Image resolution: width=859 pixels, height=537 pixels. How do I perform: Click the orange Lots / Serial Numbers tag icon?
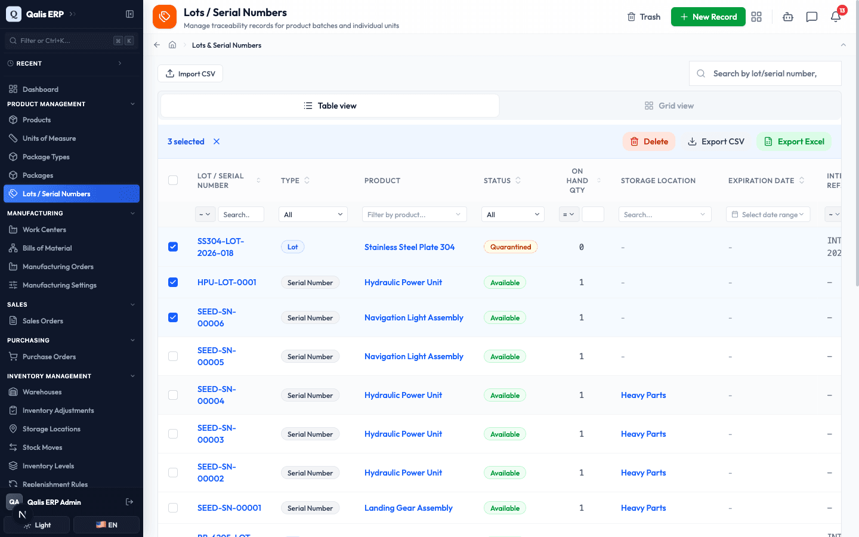(x=165, y=17)
